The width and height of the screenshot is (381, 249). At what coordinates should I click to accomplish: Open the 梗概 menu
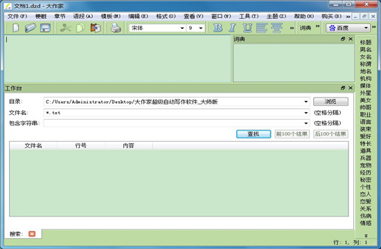41,17
